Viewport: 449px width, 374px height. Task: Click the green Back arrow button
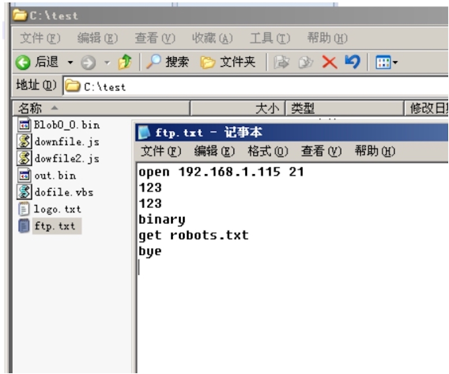(x=24, y=62)
